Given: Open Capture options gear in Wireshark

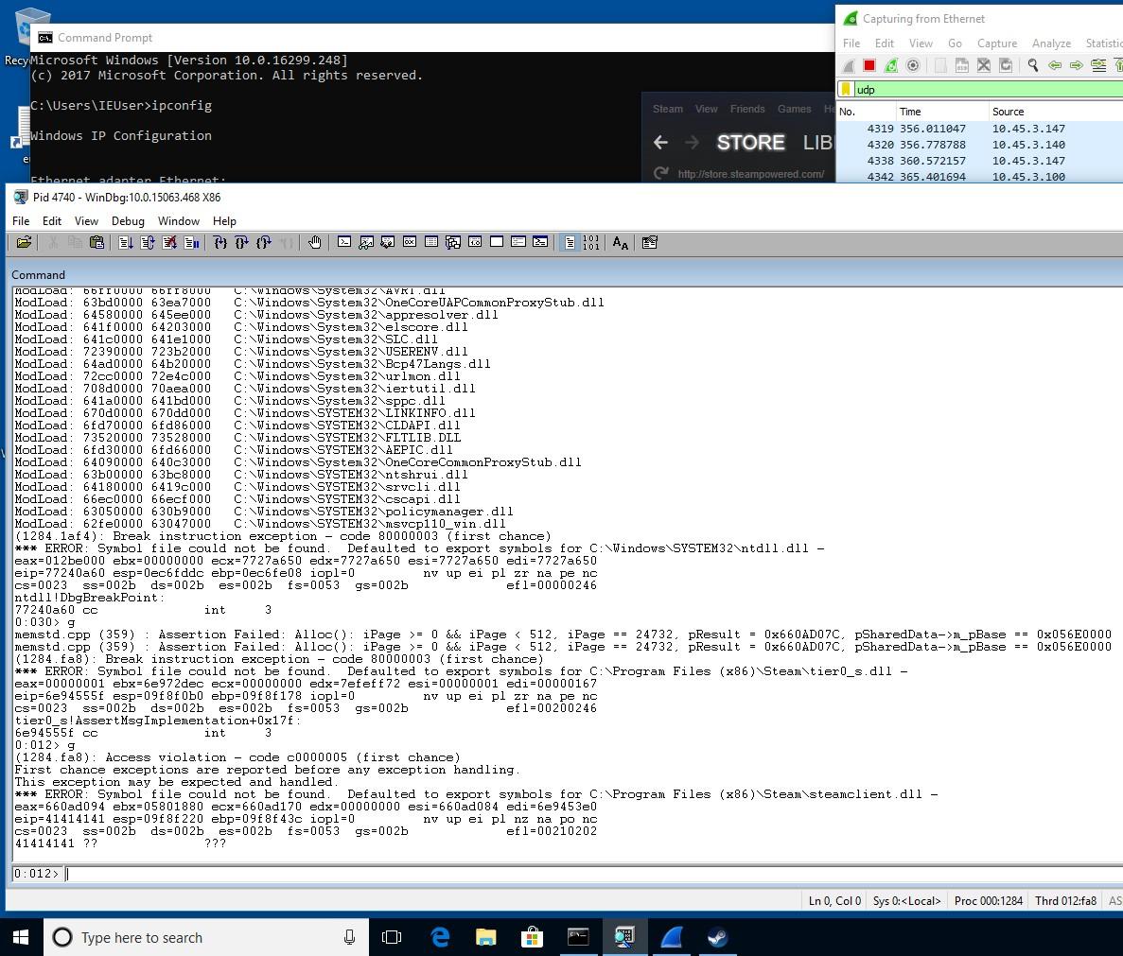Looking at the screenshot, I should [x=913, y=65].
